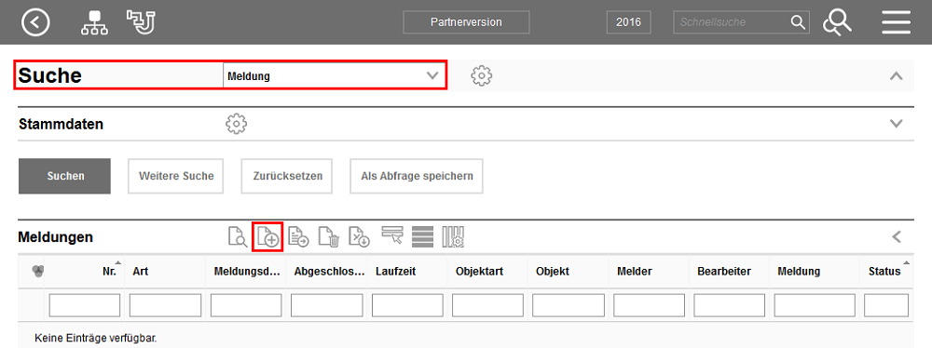Open column configuration gear icon

(x=453, y=236)
